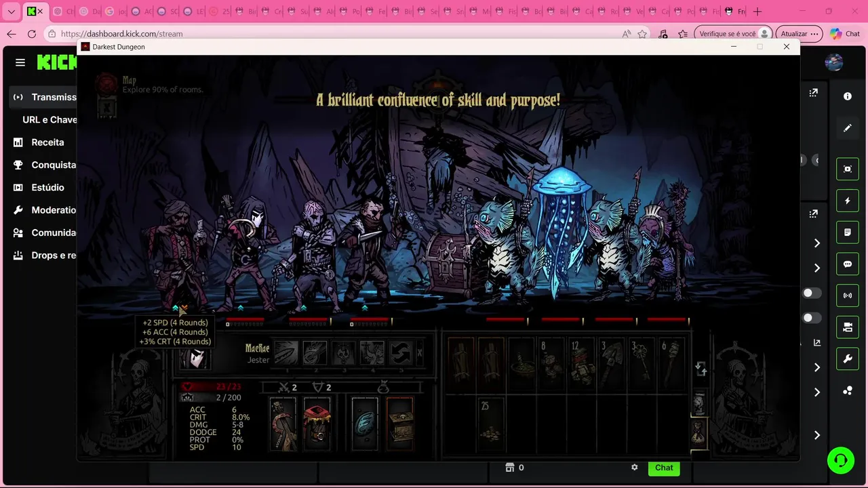Viewport: 868px width, 488px height.
Task: Select the URL e Chave sub-item
Action: click(50, 119)
